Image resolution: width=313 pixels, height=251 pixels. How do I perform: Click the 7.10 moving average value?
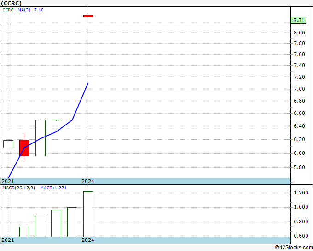pyautogui.click(x=39, y=10)
